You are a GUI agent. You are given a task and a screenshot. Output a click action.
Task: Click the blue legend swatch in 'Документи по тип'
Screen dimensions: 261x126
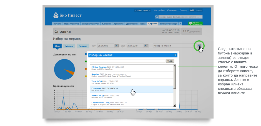[86, 54]
